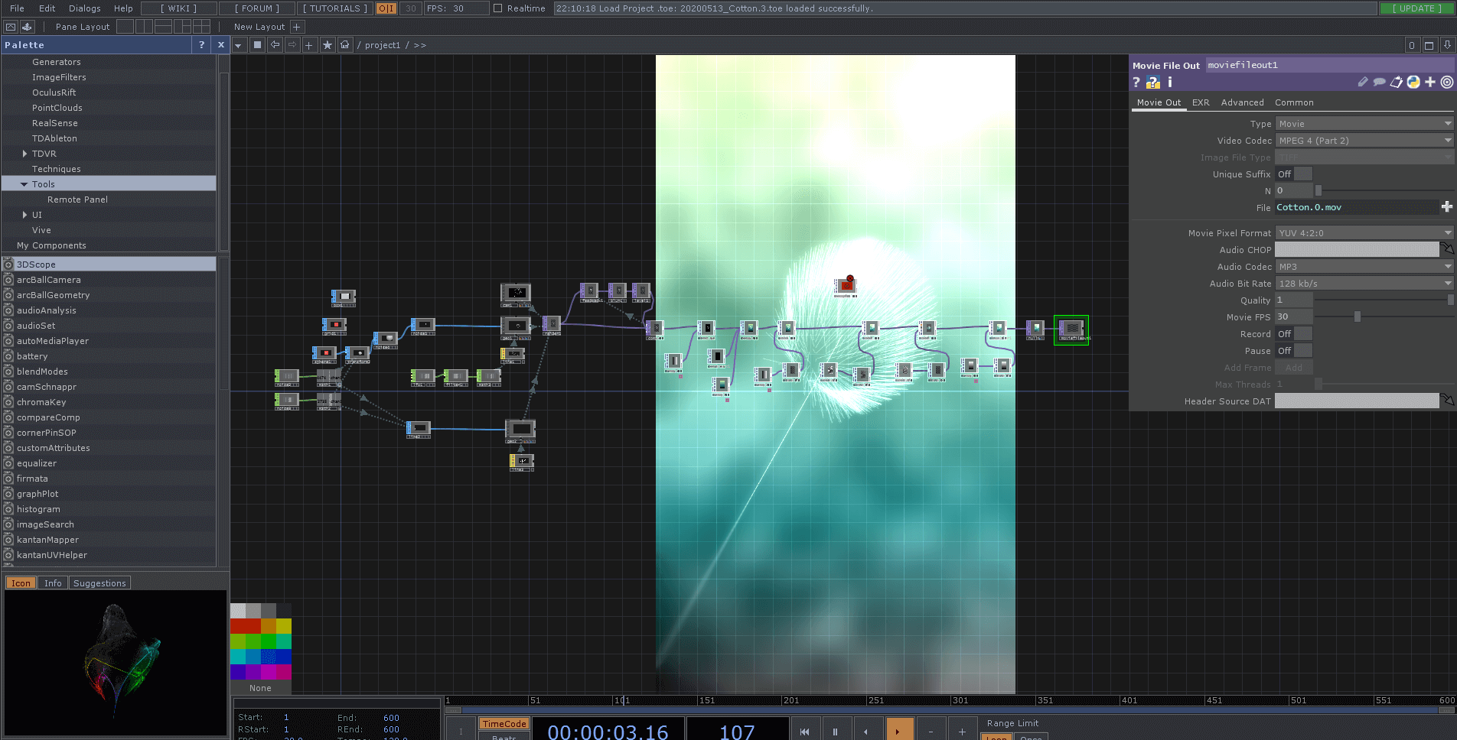Expand the TDVR palette folder
Viewport: 1457px width, 740px height.
pyautogui.click(x=24, y=154)
